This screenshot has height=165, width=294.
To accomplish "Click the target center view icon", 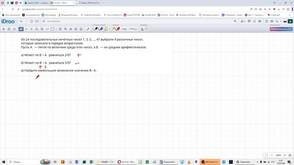I will tap(32, 22).
